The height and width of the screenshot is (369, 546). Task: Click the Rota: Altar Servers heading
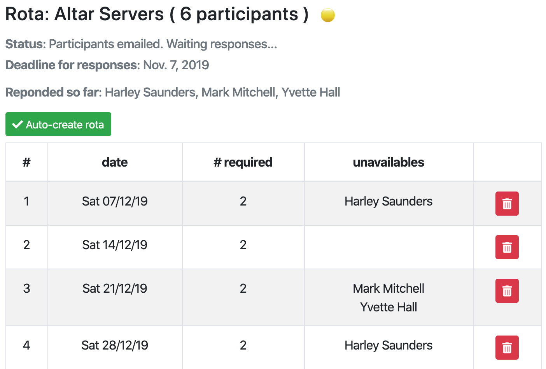[x=157, y=14]
